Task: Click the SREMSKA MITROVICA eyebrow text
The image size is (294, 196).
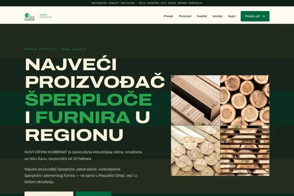Action: click(x=56, y=49)
